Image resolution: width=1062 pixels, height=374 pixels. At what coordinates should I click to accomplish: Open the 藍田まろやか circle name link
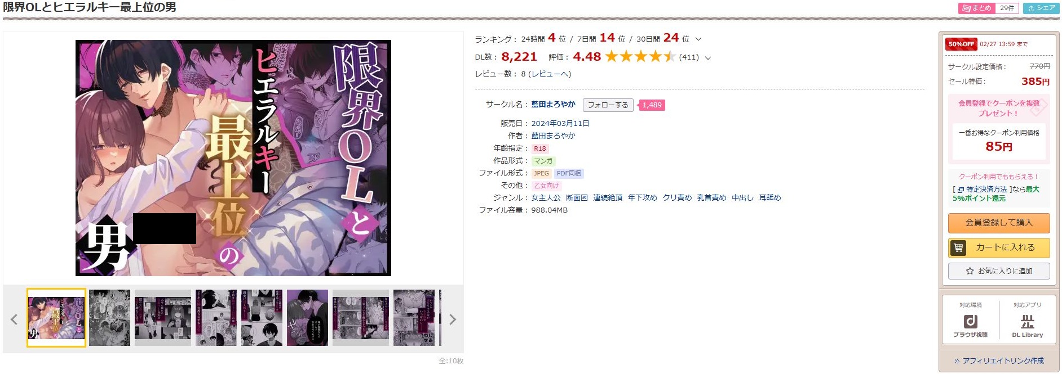tap(553, 104)
